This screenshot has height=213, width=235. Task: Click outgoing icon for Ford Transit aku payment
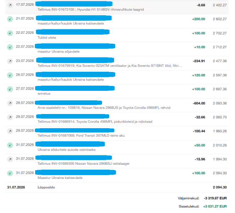click(x=10, y=131)
